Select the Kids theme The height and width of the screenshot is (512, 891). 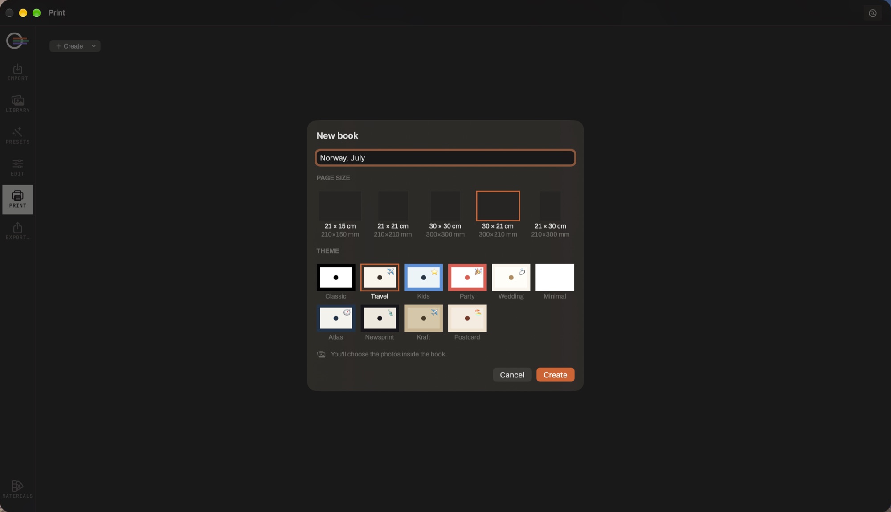[x=423, y=282]
